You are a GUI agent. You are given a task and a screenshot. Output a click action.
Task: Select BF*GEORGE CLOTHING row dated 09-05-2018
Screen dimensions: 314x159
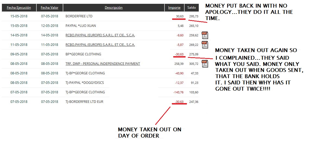point(83,54)
